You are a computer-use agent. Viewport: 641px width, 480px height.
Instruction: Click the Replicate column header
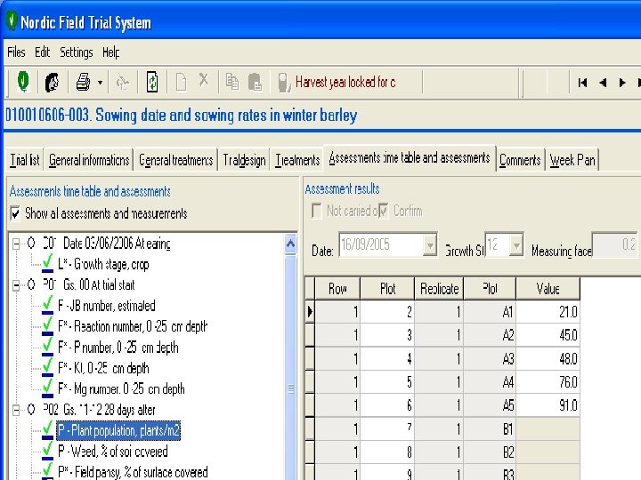tap(439, 289)
